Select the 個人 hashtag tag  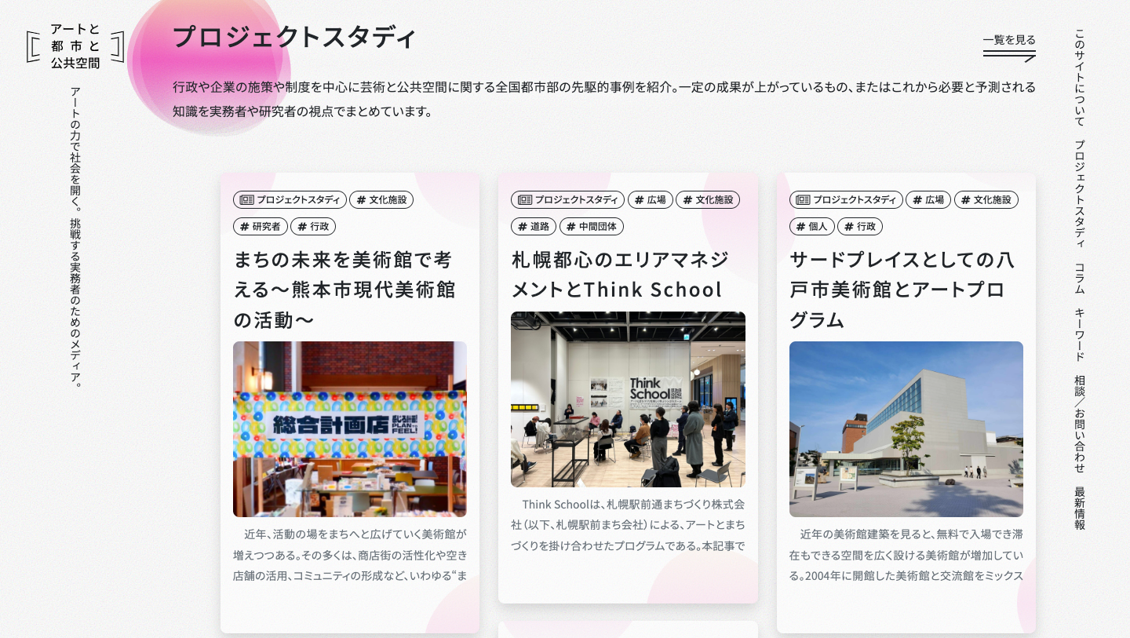click(811, 227)
